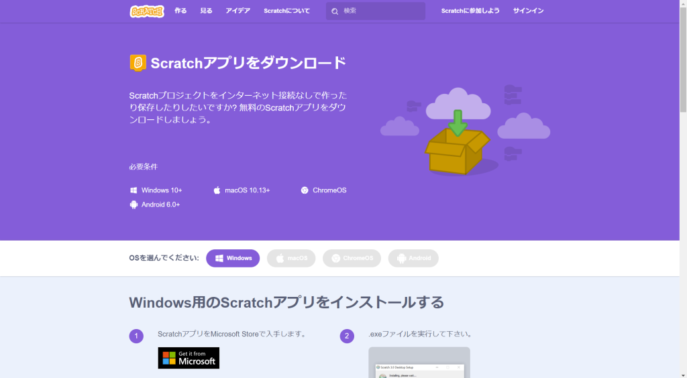Click the Scratchに参加しよう link
This screenshot has height=378, width=687.
pos(470,11)
